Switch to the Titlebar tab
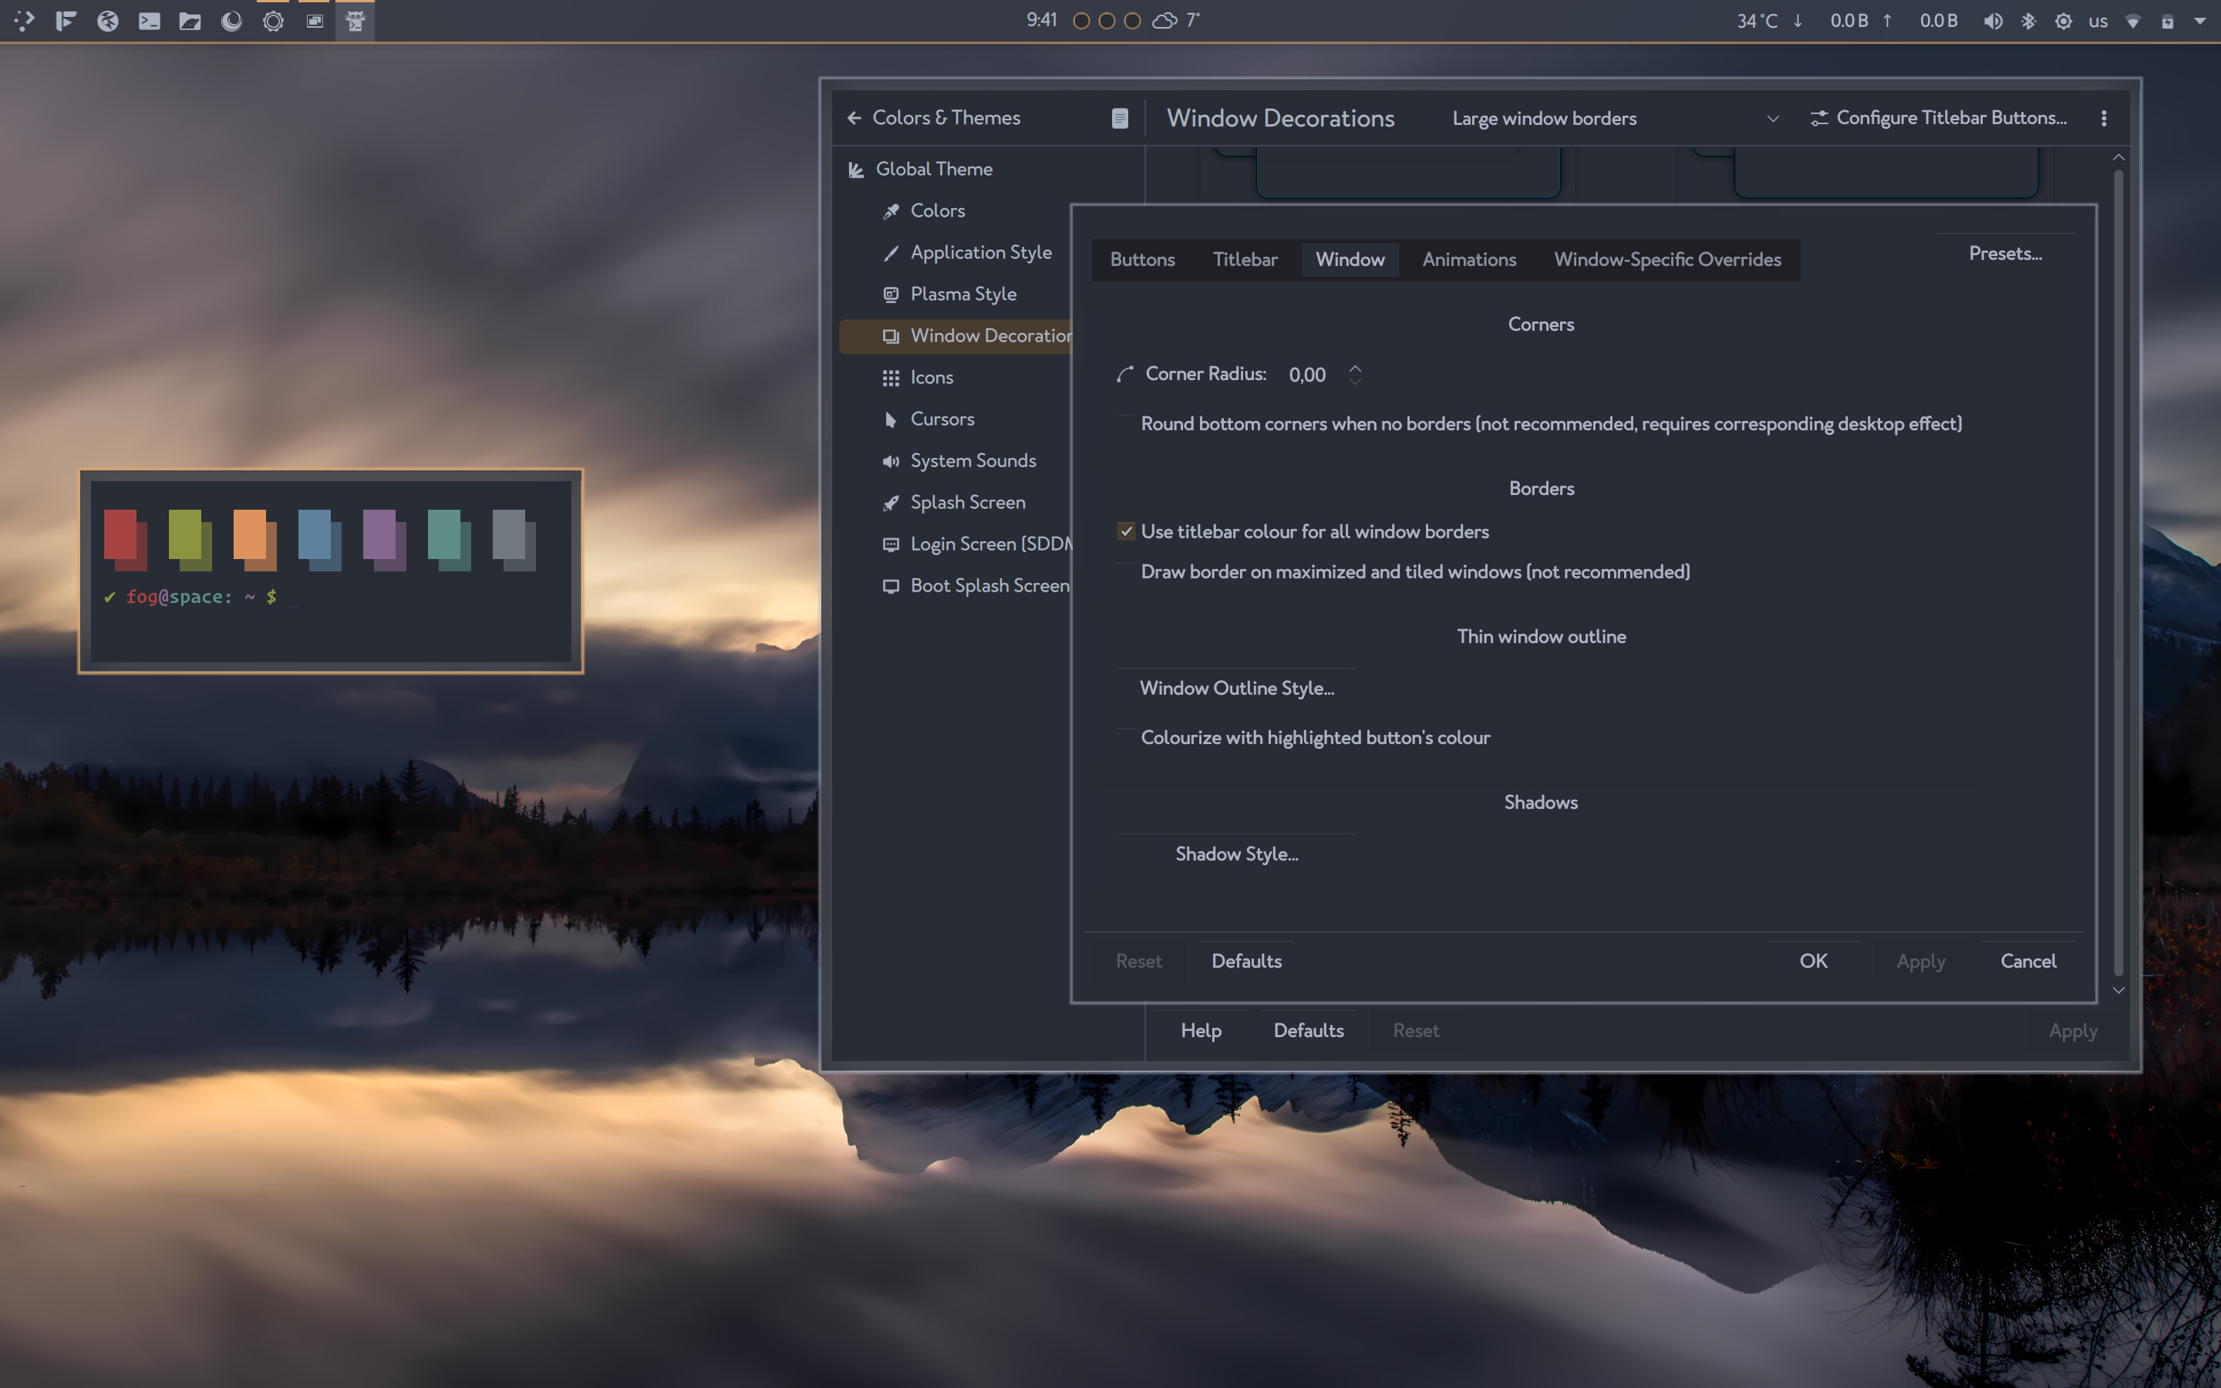This screenshot has height=1388, width=2221. click(1245, 260)
